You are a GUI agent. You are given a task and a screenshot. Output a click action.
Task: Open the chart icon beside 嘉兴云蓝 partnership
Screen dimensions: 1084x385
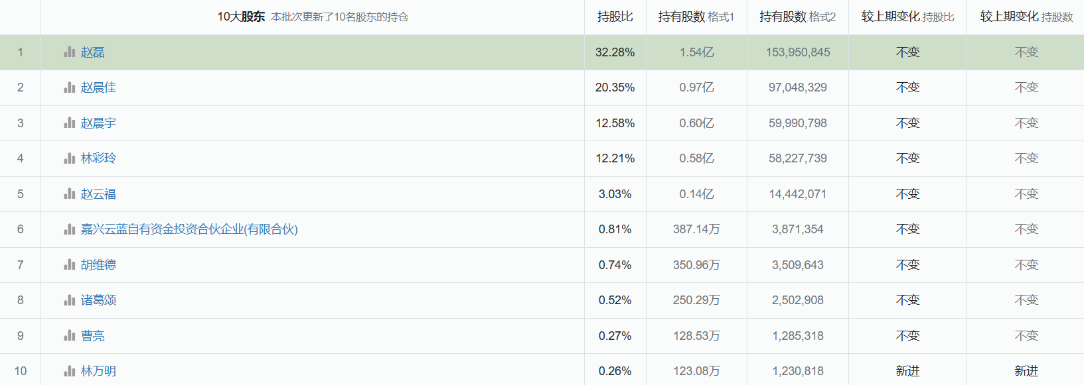pos(68,229)
